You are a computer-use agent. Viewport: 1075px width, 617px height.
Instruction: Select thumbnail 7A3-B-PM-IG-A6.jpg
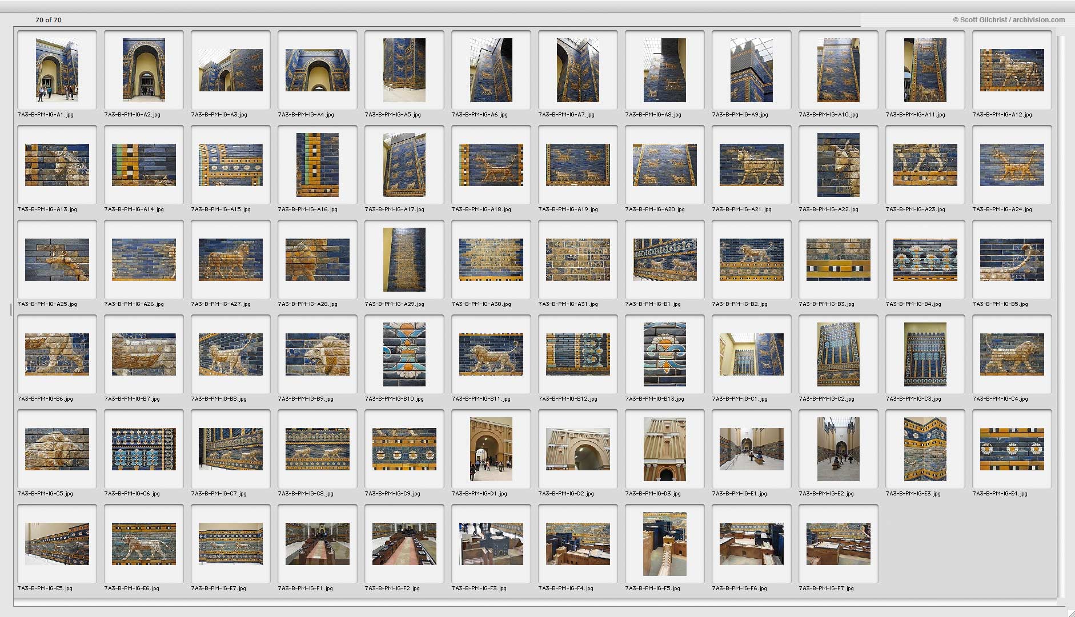coord(491,70)
